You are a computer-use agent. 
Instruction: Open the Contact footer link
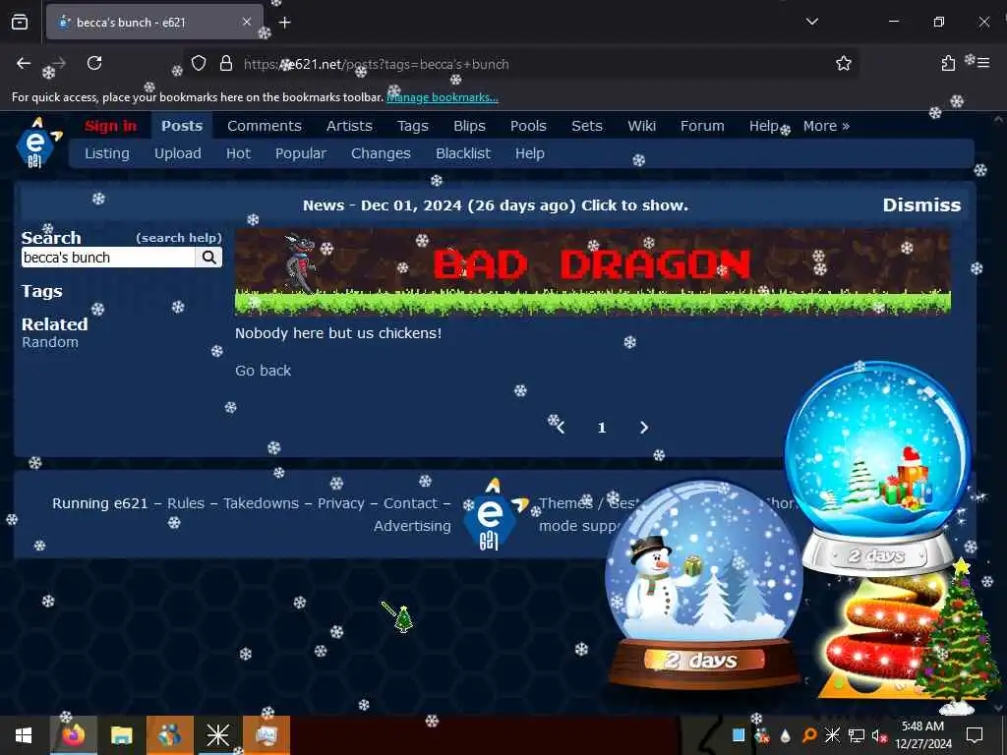410,503
